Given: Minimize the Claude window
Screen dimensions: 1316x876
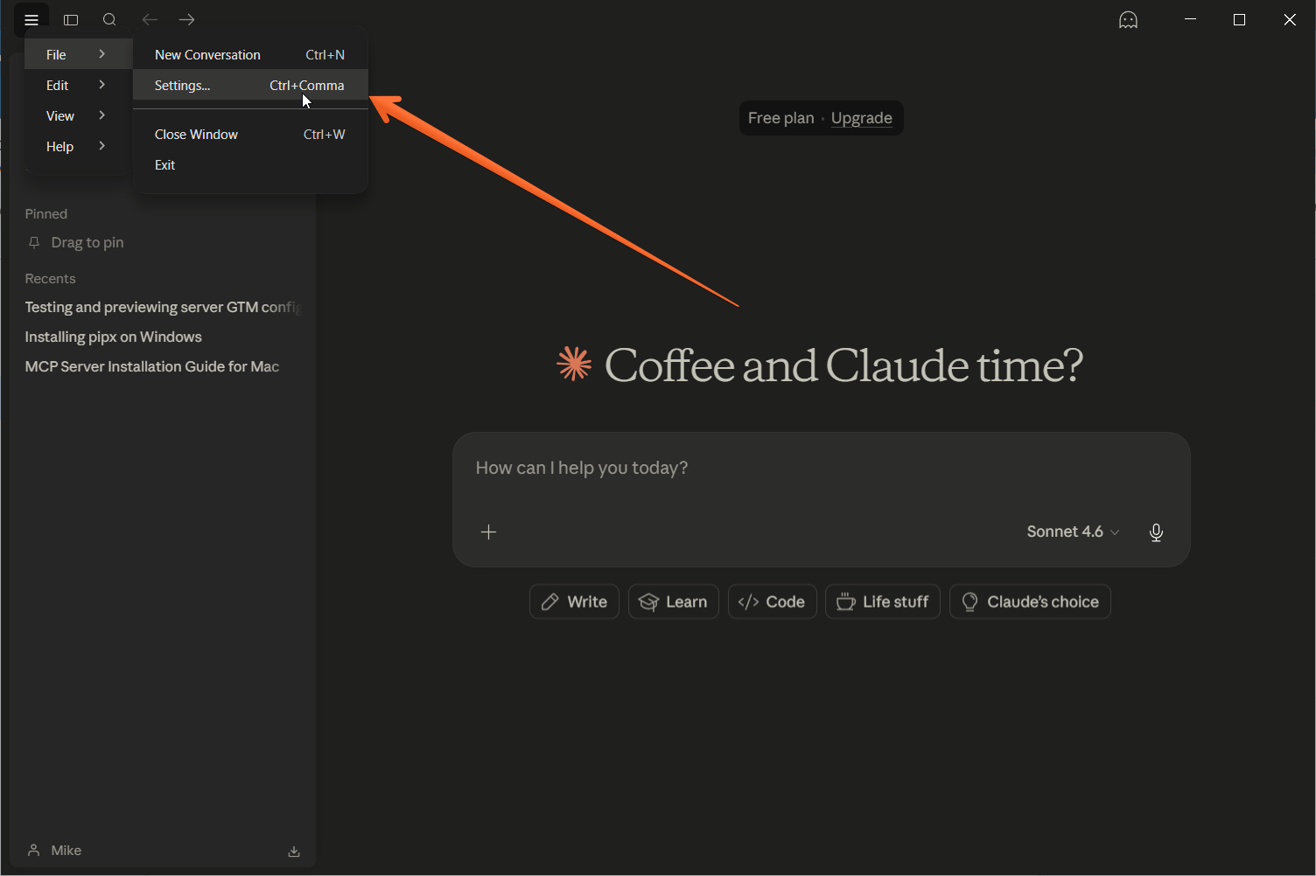Looking at the screenshot, I should pos(1190,20).
